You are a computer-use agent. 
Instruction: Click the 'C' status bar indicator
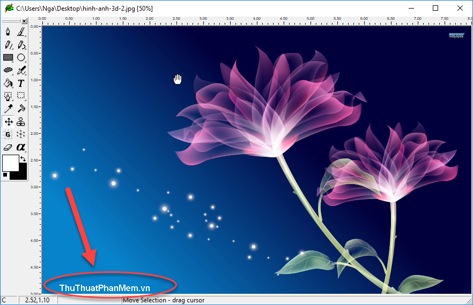click(x=4, y=300)
